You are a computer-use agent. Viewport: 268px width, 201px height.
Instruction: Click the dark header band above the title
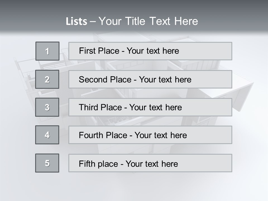tap(134, 6)
